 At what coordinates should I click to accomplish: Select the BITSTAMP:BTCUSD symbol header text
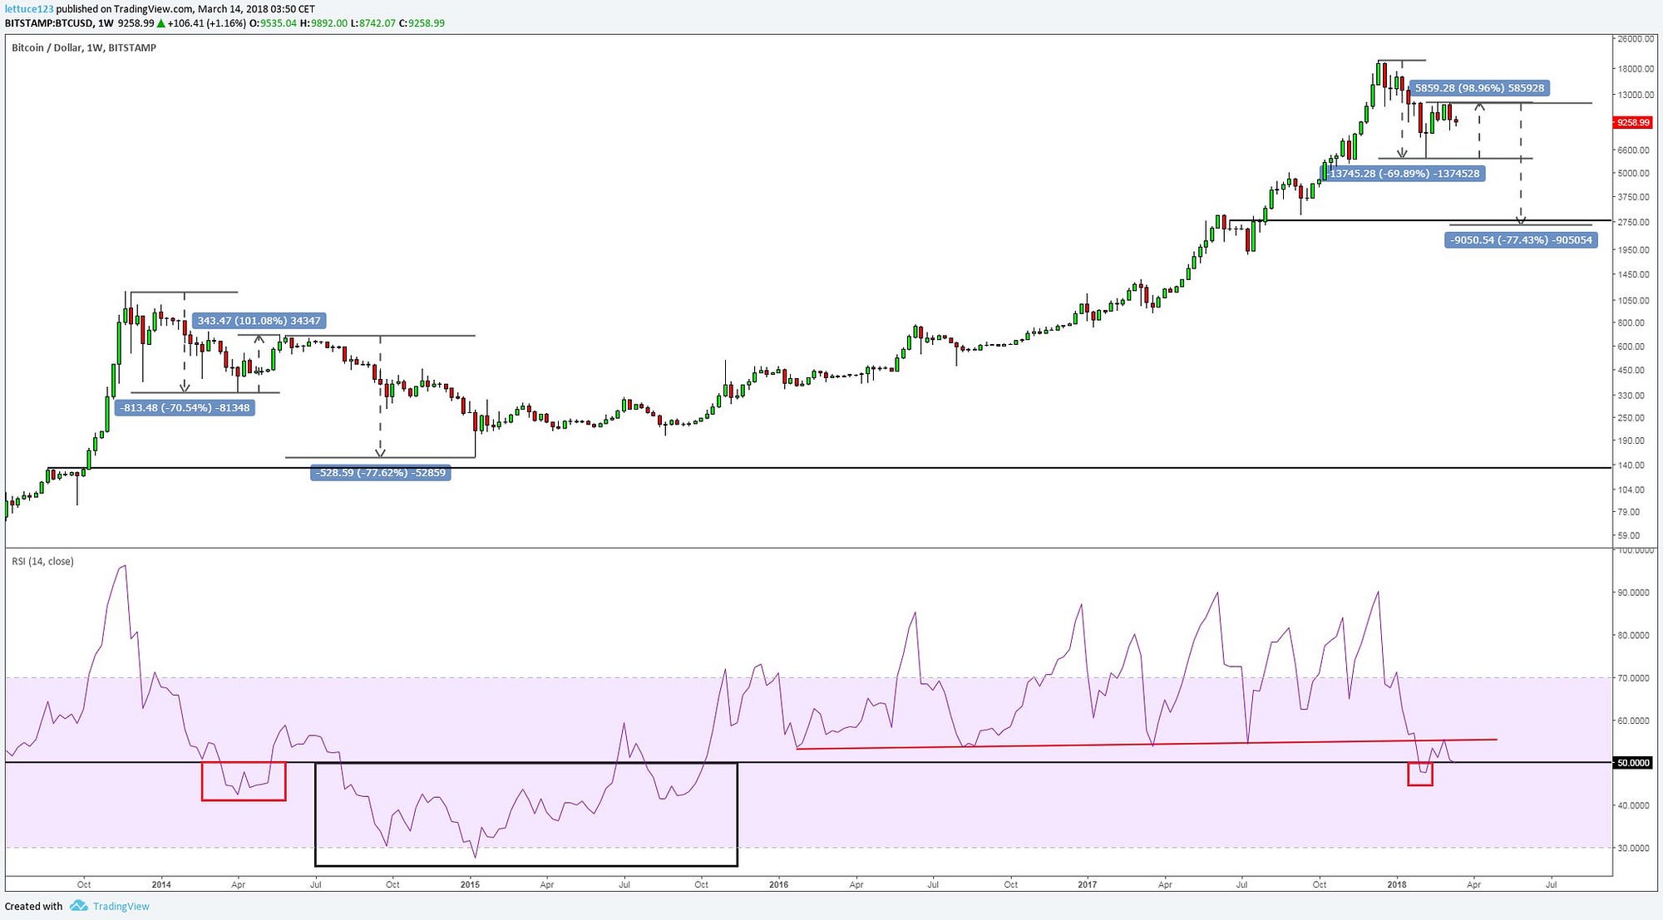pos(48,23)
